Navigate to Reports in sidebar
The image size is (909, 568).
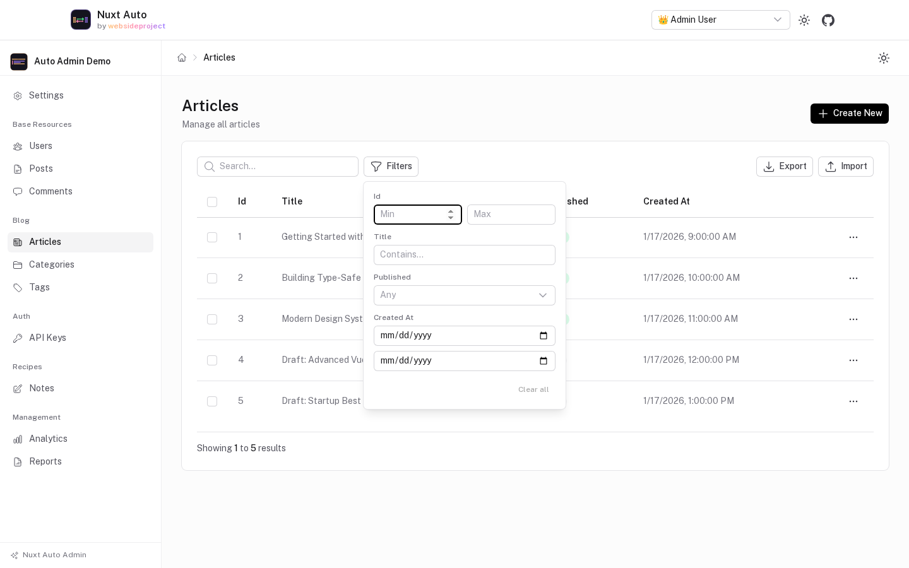pos(80,462)
